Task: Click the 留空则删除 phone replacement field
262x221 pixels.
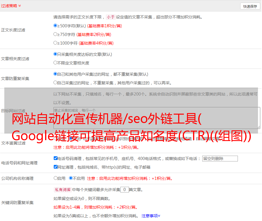Action: coord(220,159)
